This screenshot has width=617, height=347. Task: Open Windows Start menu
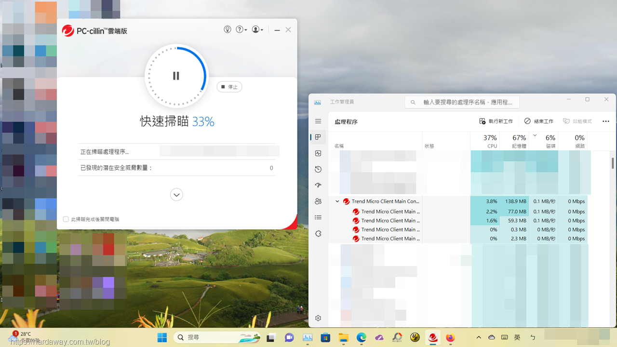point(162,337)
